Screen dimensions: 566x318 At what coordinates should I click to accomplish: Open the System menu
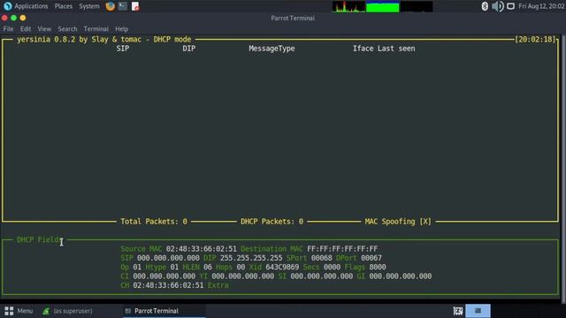click(89, 6)
